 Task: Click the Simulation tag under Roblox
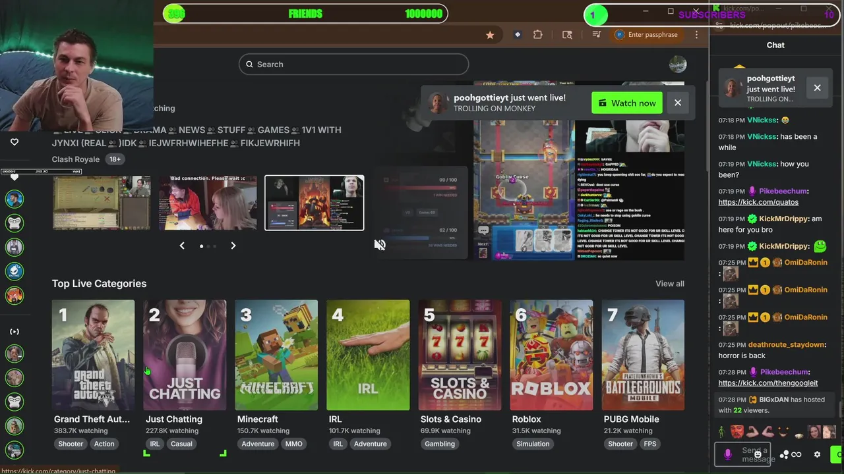(533, 444)
